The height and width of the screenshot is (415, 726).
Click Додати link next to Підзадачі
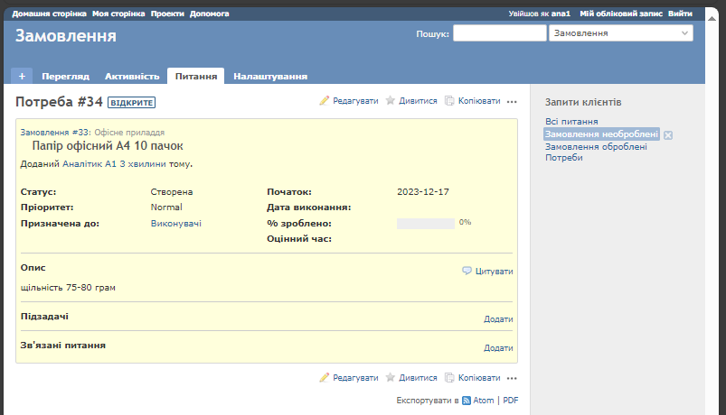coord(498,319)
